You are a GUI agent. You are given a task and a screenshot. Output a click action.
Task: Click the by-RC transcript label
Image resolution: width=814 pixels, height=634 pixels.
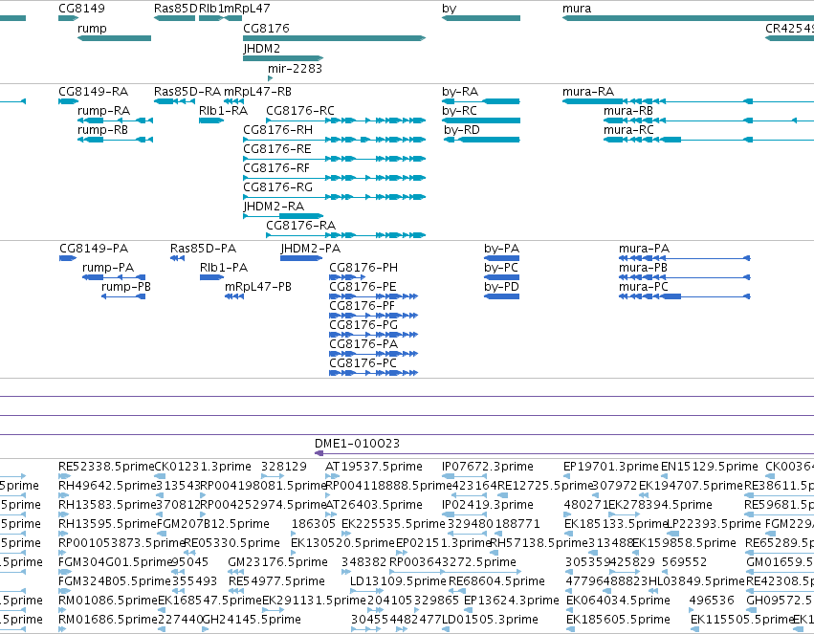pos(459,111)
